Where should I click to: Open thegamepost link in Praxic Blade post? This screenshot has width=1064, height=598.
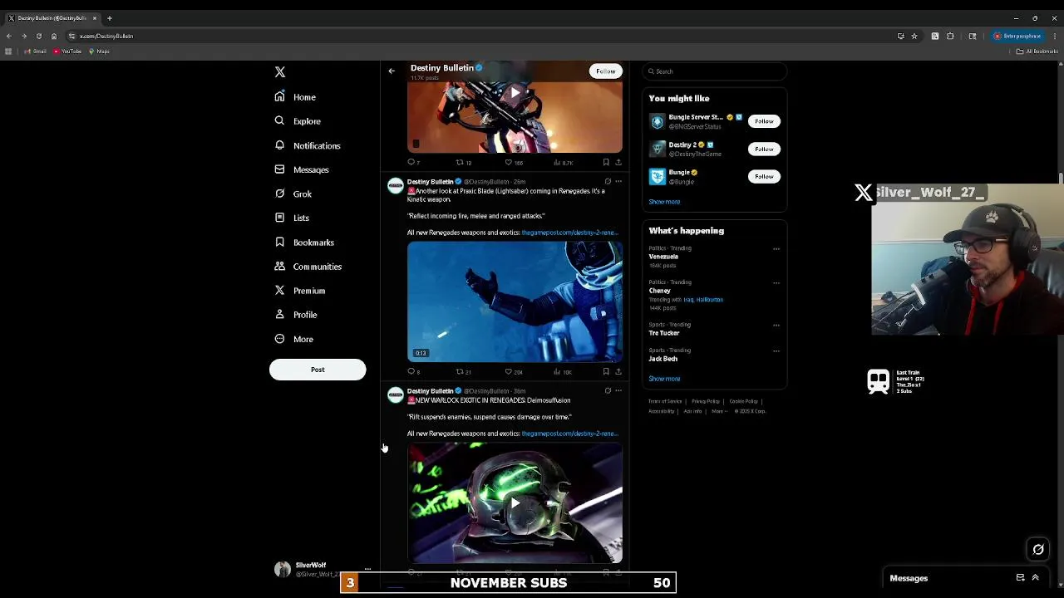569,233
